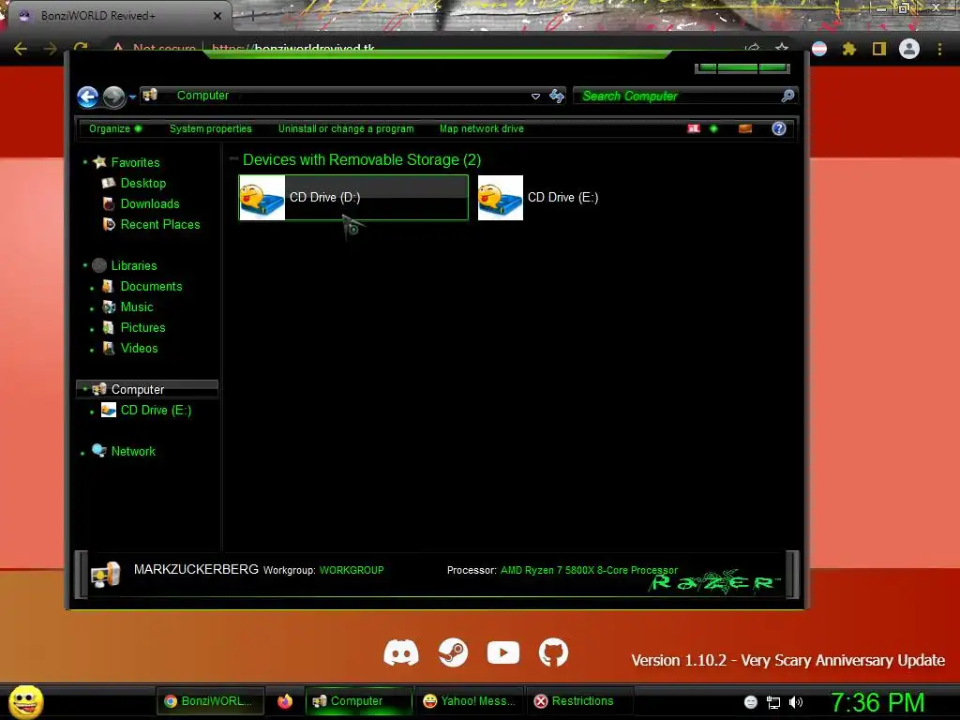Click the Computer taskbar button
Screen dimensions: 960x720
pyautogui.click(x=358, y=701)
